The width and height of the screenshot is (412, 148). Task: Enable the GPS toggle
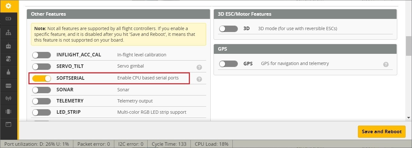[x=228, y=64]
